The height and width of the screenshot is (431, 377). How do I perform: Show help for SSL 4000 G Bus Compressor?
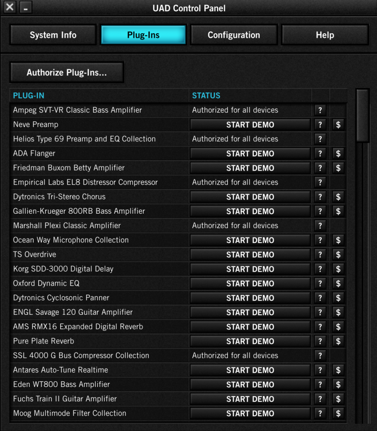tap(320, 356)
